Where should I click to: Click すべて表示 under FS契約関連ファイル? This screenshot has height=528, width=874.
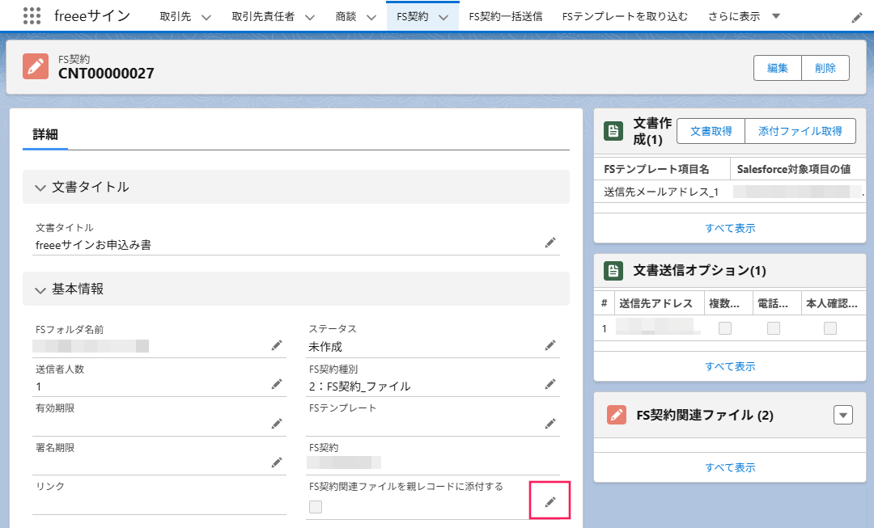pyautogui.click(x=730, y=467)
